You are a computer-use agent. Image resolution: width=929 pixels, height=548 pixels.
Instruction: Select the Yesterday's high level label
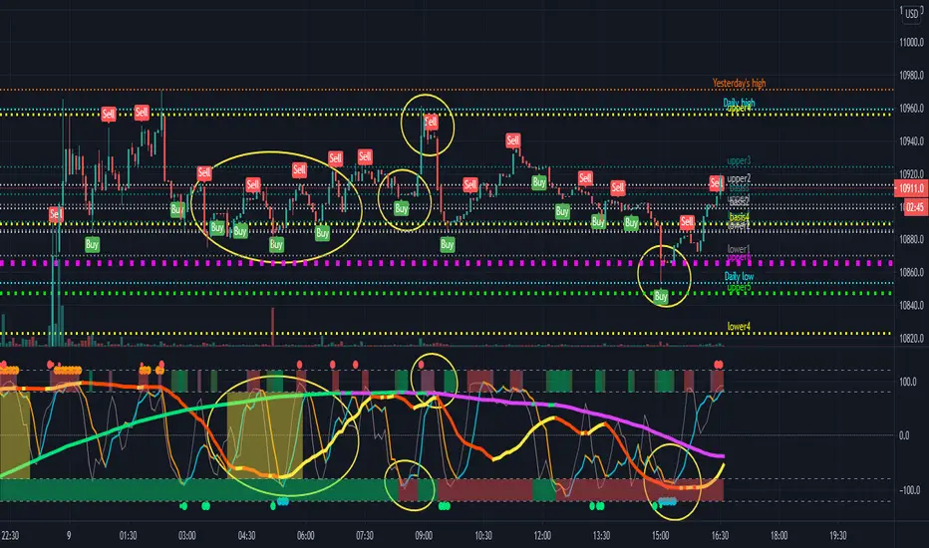pyautogui.click(x=746, y=84)
